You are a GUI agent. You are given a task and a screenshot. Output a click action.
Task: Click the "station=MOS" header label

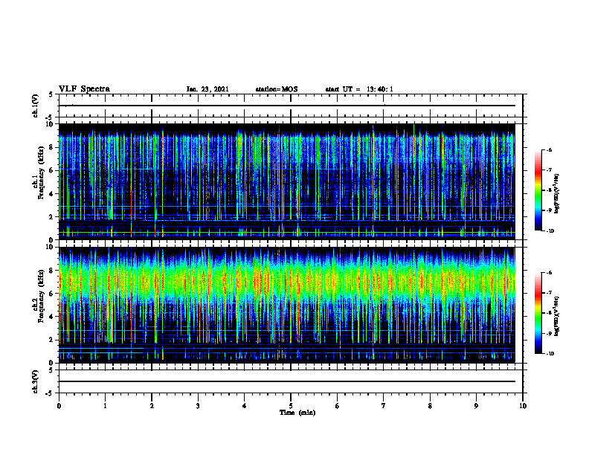[277, 89]
